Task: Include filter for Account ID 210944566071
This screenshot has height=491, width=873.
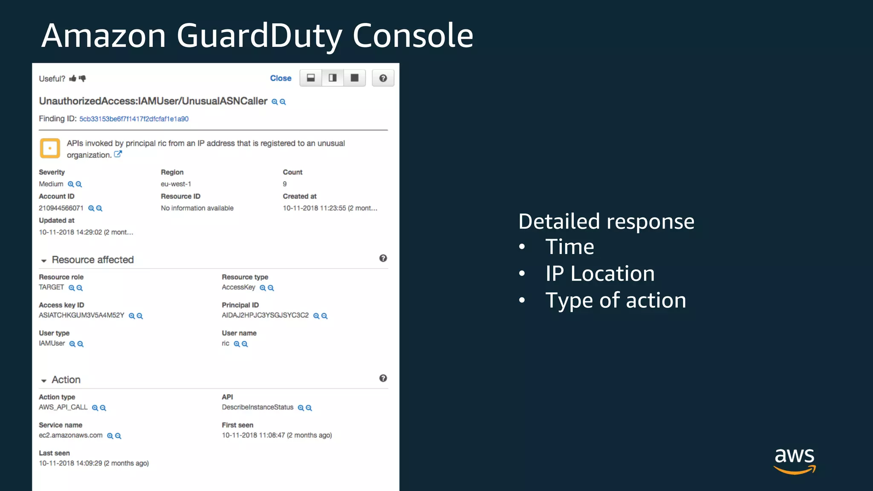Action: (x=91, y=208)
